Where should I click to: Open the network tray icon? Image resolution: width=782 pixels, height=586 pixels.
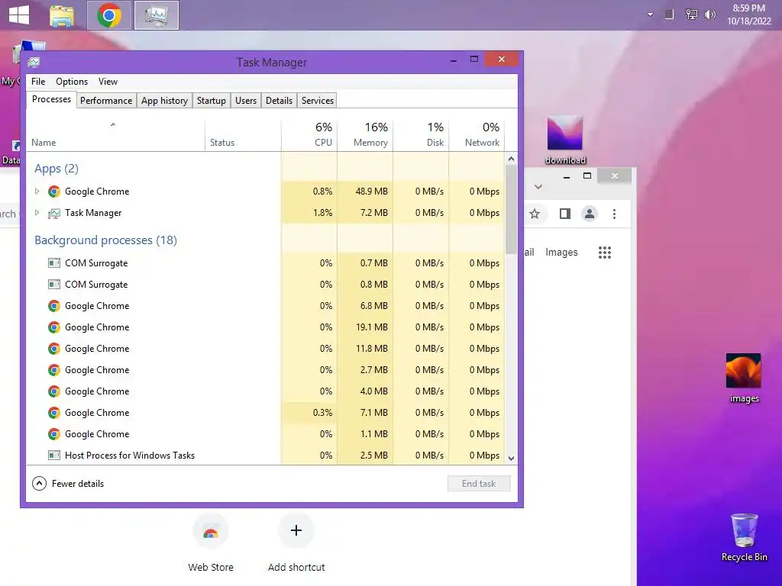pyautogui.click(x=691, y=14)
